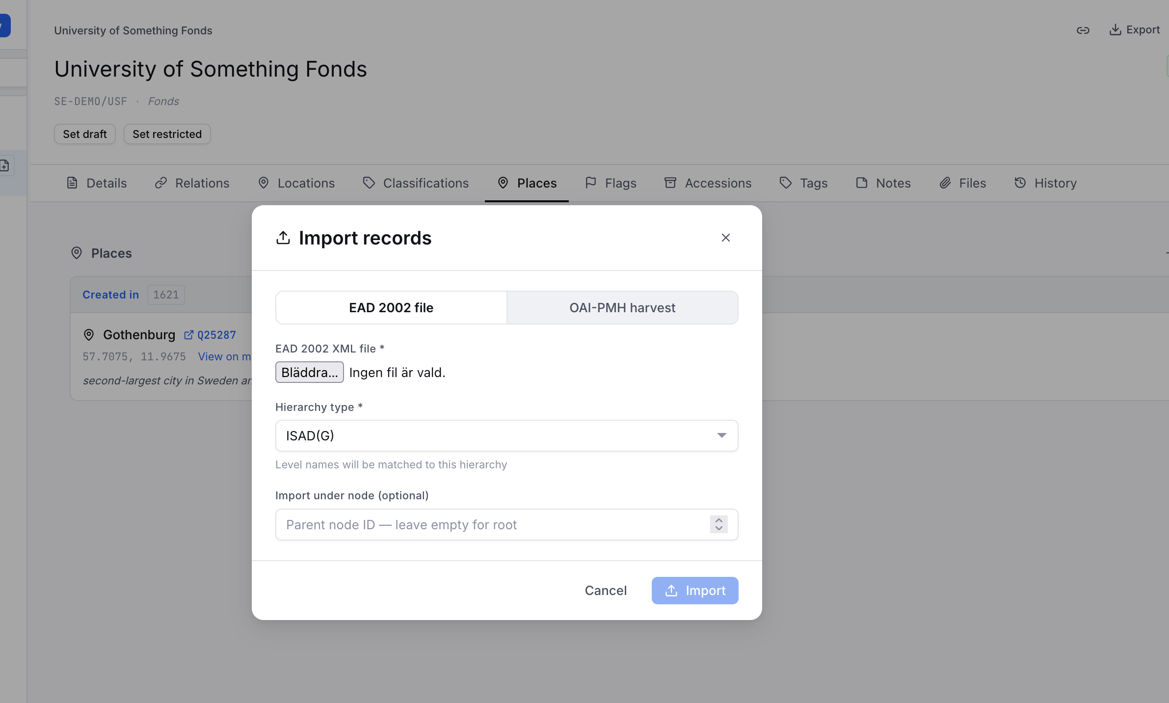Click the map pin icon beside Gothenburg
The image size is (1169, 703).
pyautogui.click(x=89, y=335)
